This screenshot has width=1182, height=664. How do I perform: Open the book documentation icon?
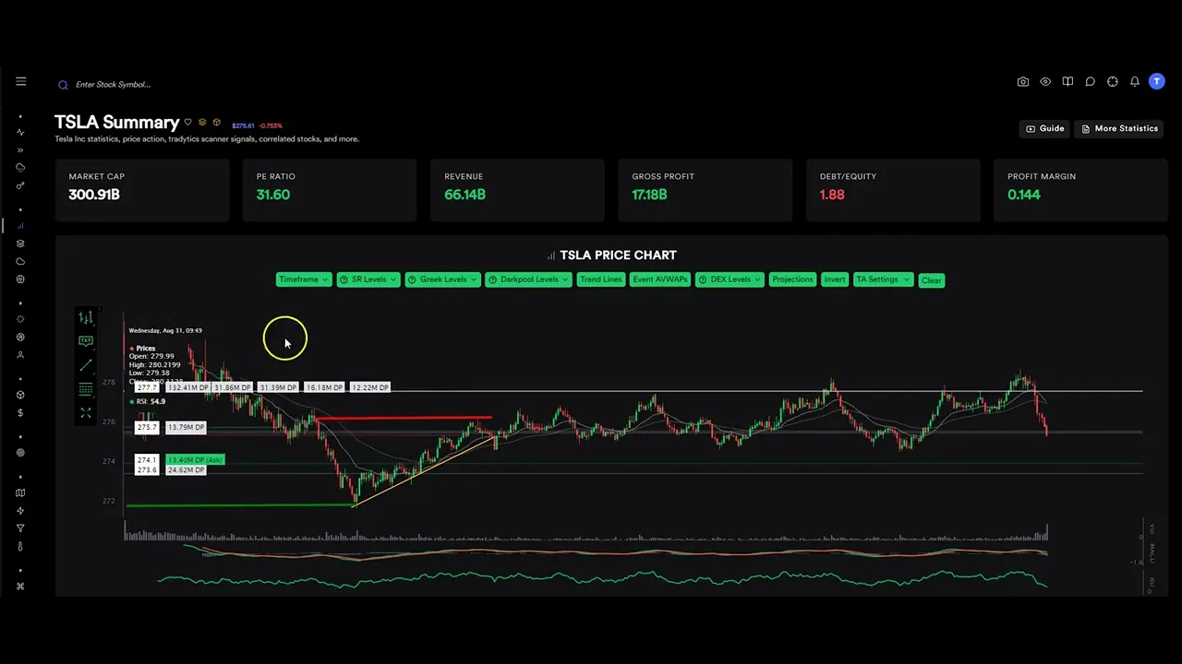click(1067, 81)
